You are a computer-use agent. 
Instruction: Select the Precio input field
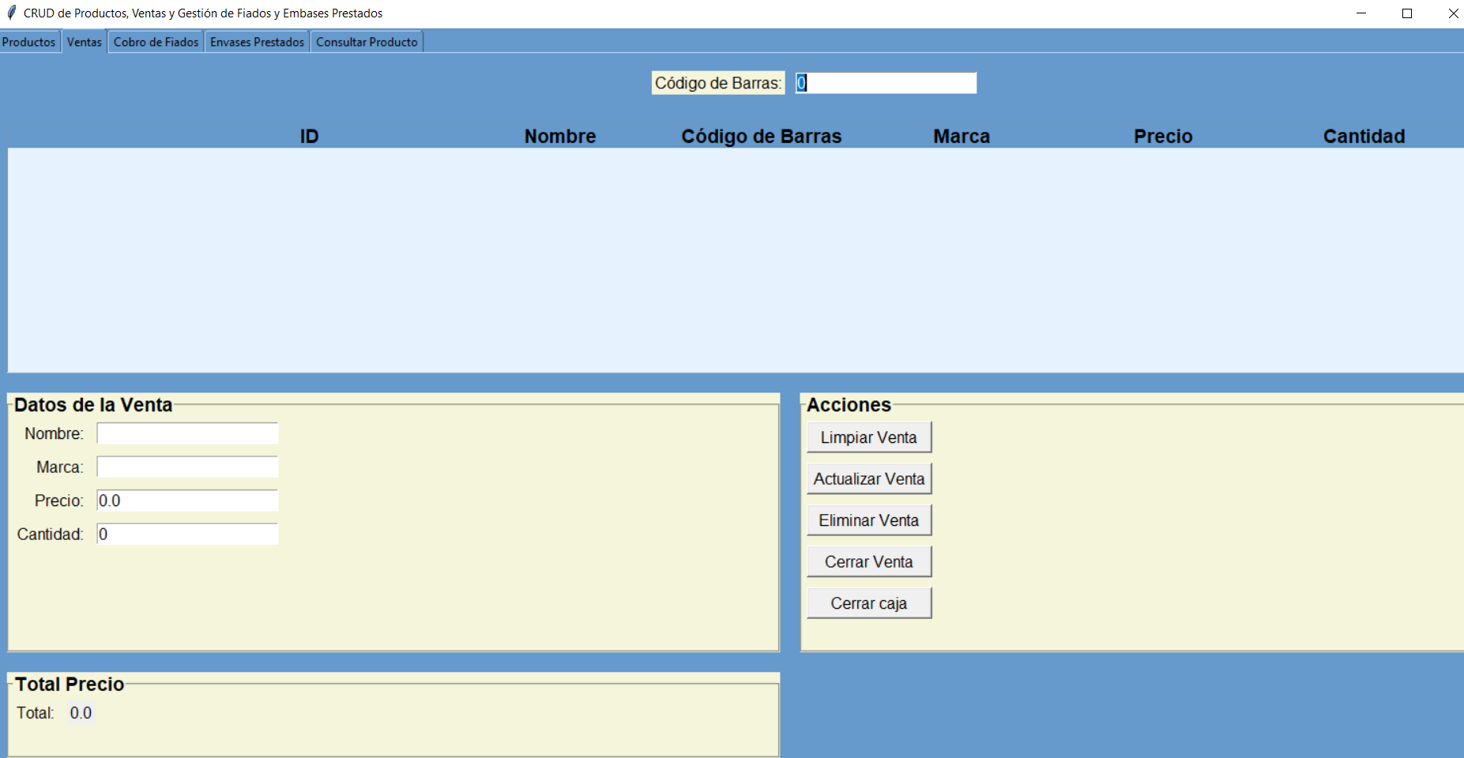click(187, 501)
